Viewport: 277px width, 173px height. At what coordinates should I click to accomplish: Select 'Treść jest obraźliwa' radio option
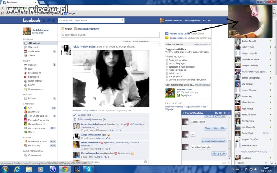167,60
